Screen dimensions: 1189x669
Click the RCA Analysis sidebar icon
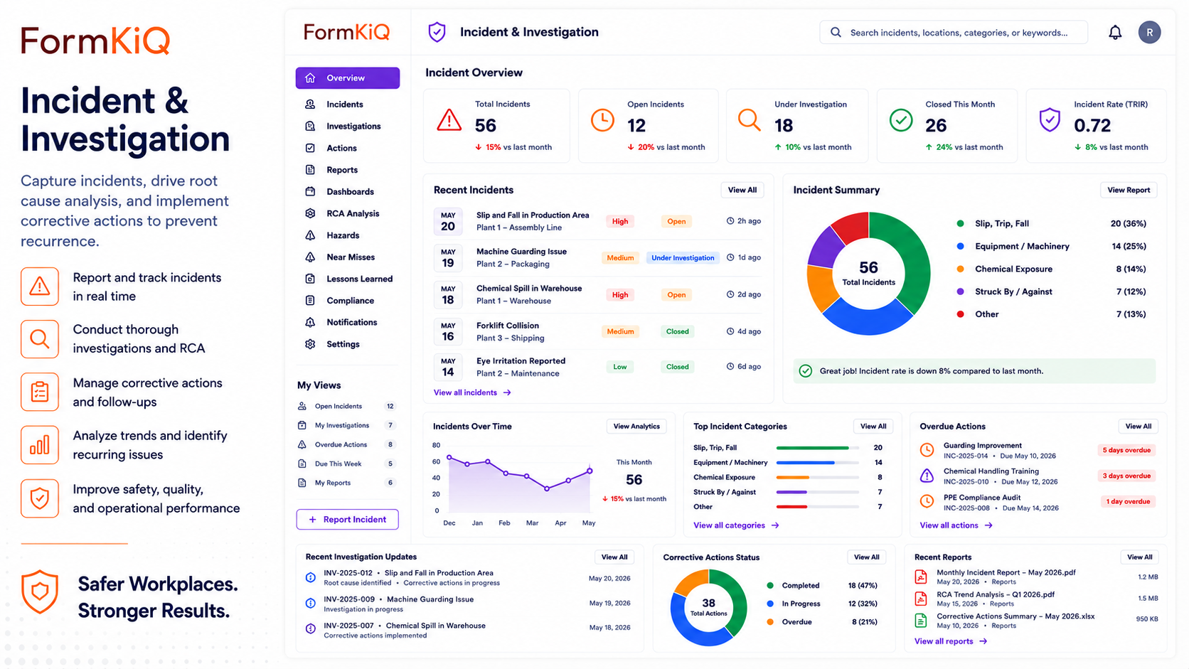(x=310, y=213)
